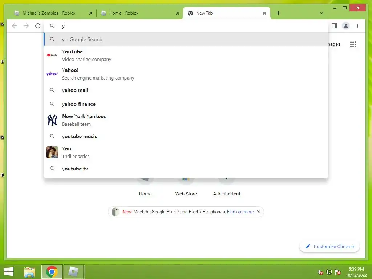
Task: Go forward using the forward arrow
Action: (26, 26)
